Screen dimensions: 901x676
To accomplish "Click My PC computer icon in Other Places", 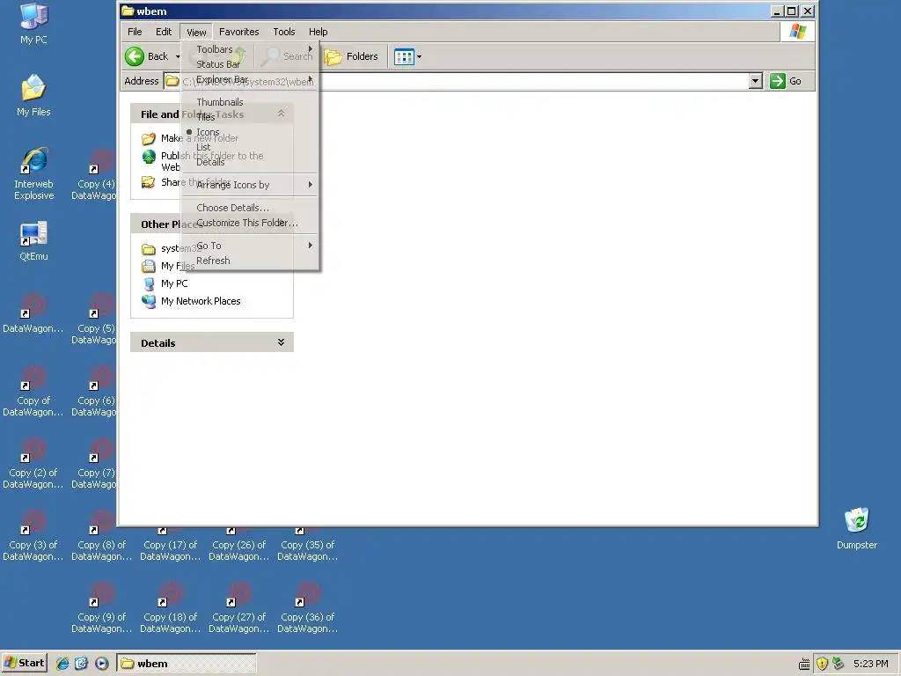I will coord(149,283).
